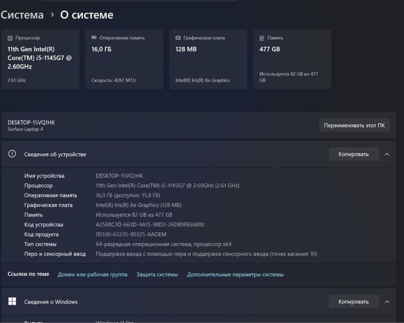Open the Процессор summary card
The image size is (404, 323).
(x=41, y=60)
